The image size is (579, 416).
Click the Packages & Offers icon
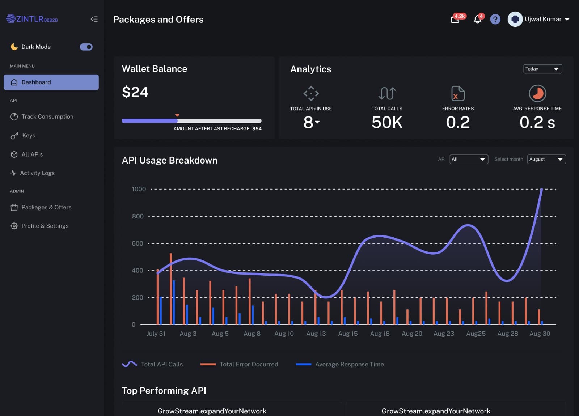click(14, 207)
